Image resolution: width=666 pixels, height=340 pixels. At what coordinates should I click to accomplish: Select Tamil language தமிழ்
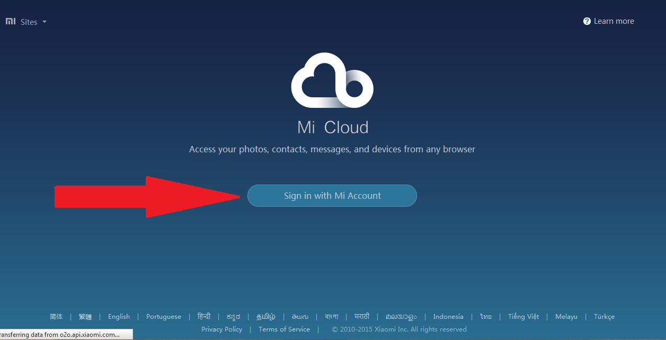(x=266, y=316)
